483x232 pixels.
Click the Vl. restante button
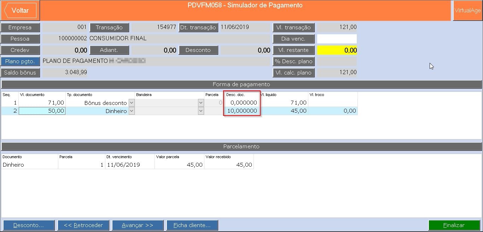tap(293, 50)
